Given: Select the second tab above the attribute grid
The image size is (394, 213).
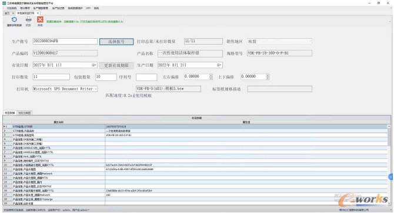Looking at the screenshot, I should tap(24, 113).
